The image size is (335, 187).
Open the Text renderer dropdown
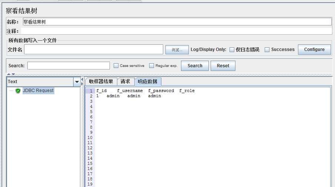click(x=77, y=82)
